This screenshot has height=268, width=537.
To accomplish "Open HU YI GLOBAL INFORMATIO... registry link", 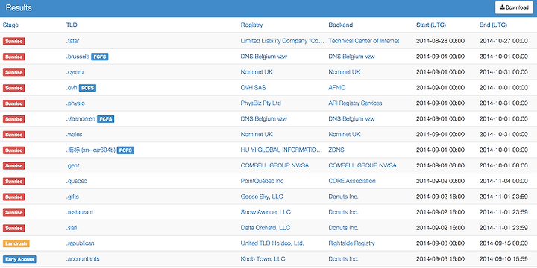I will click(281, 150).
